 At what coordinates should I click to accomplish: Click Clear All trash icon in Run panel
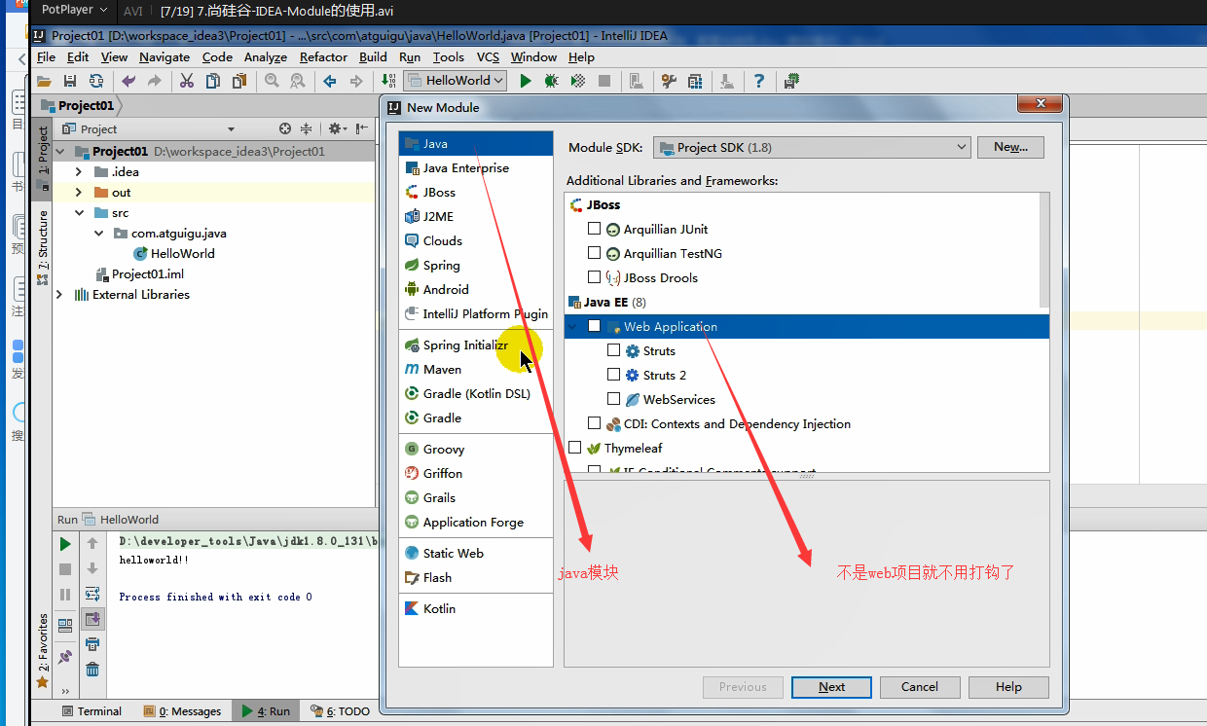pos(92,670)
